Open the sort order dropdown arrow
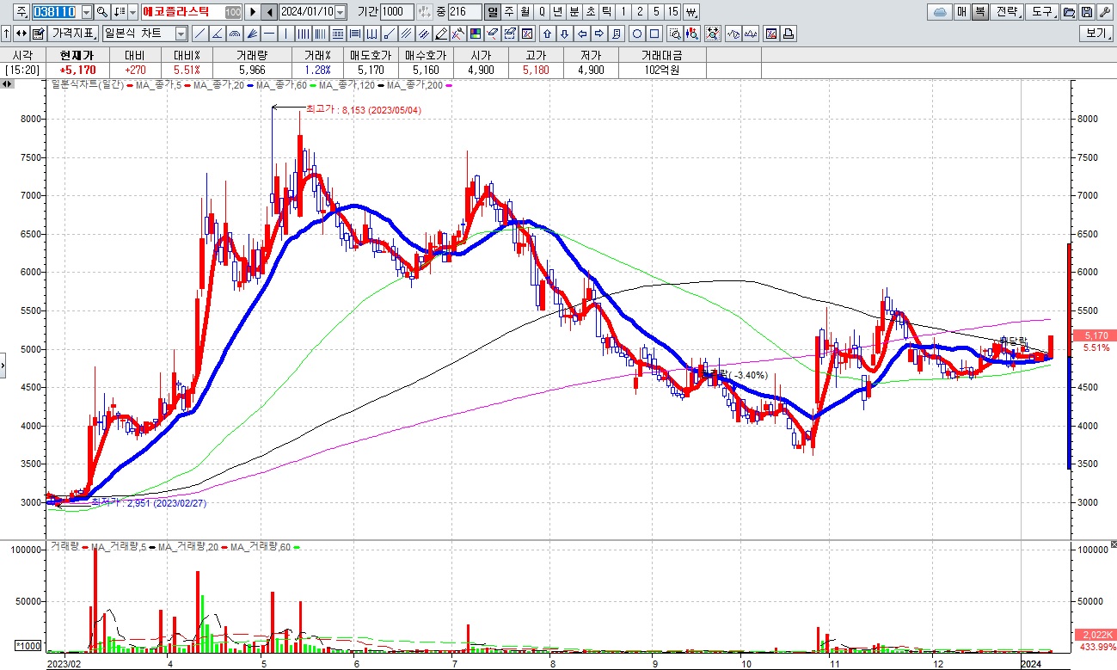Viewport: 1117px width, 670px height. pos(132,12)
